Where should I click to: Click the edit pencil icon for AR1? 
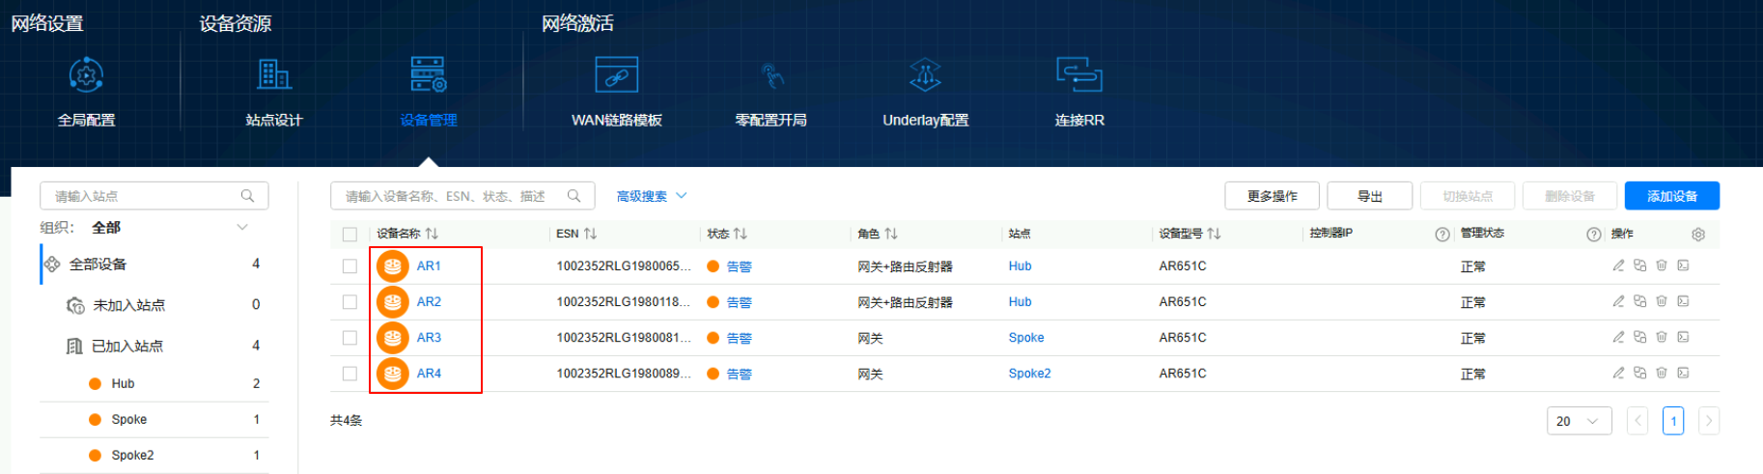pyautogui.click(x=1618, y=265)
